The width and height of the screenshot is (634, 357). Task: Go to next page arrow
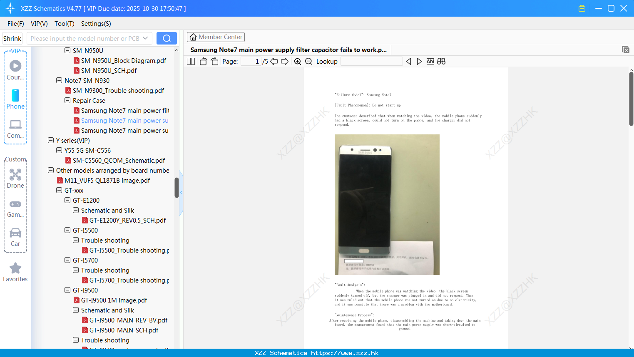285,61
